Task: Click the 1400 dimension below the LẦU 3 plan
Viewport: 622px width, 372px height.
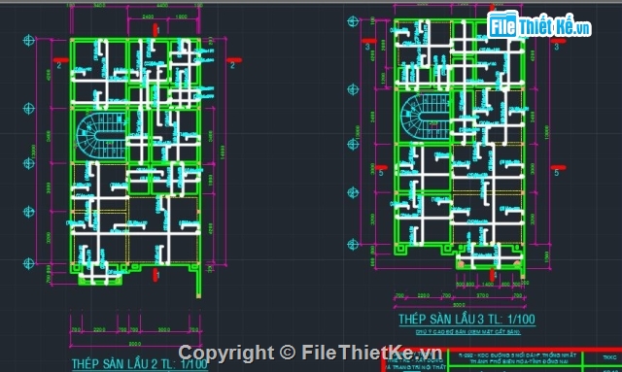Action: tap(488, 285)
